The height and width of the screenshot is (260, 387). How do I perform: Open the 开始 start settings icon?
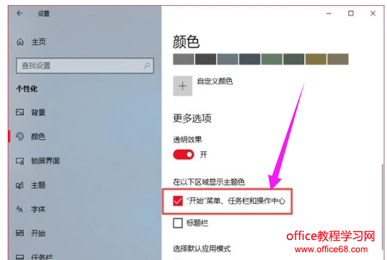tap(20, 233)
